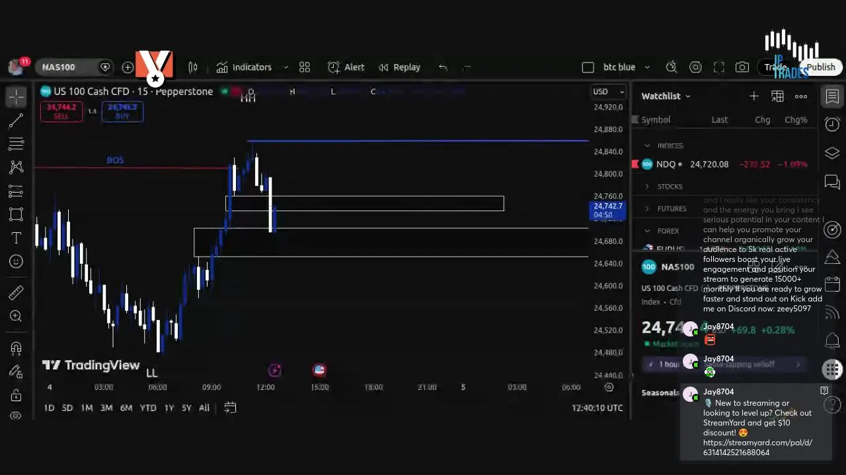Expand the btc blue layout dropdown arrow
This screenshot has height=475, width=846.
coord(647,67)
